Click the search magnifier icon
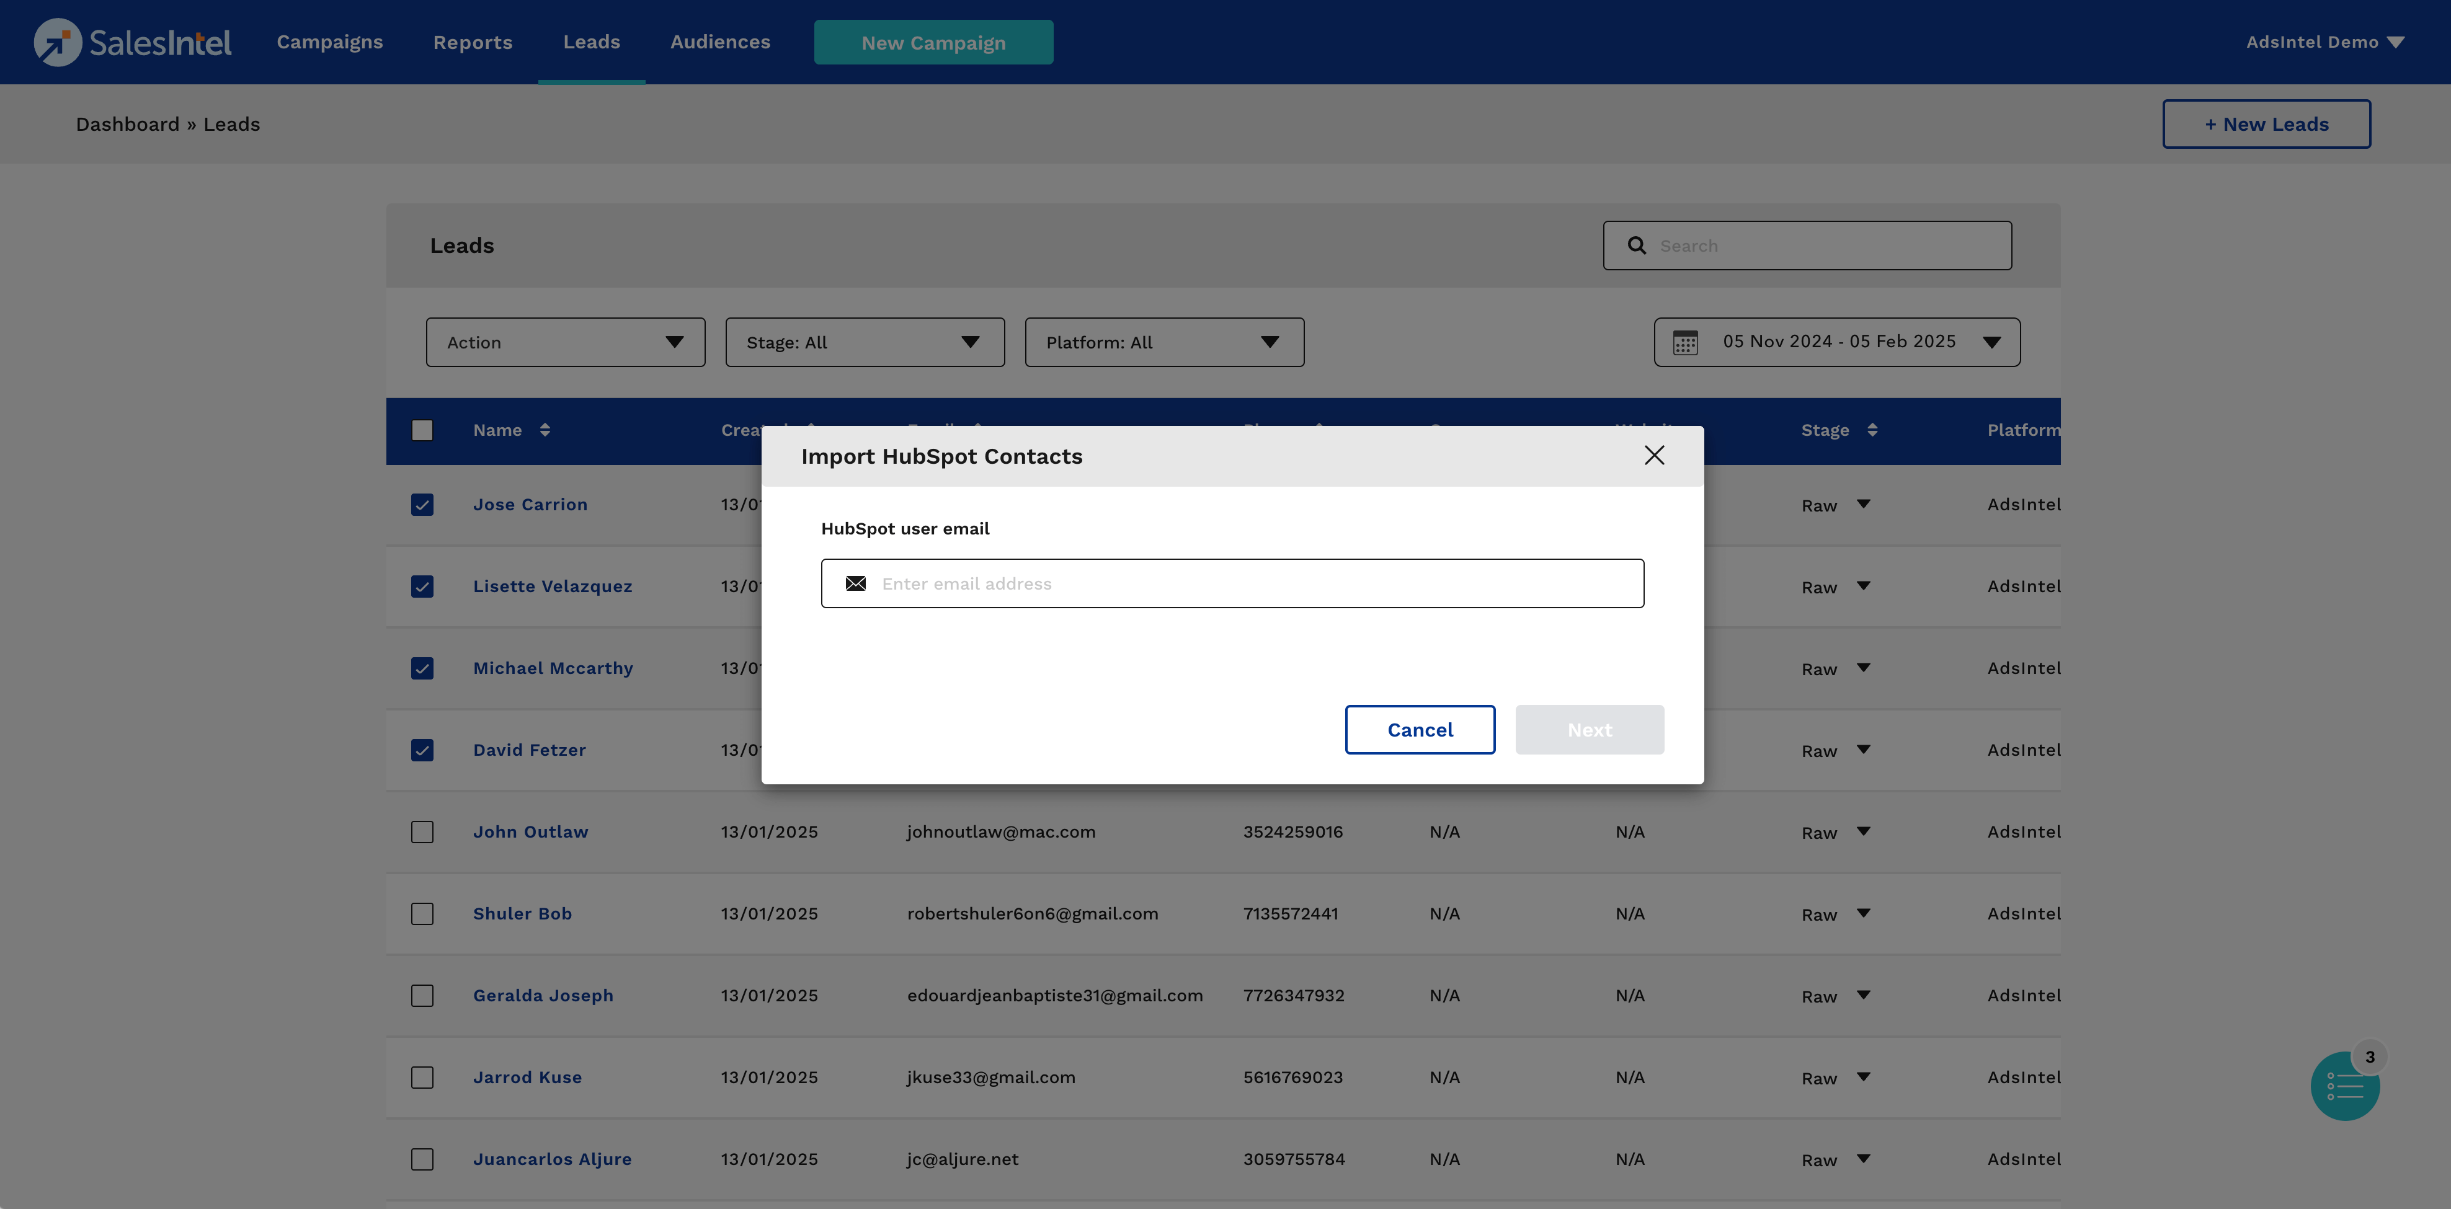2451x1209 pixels. (x=1637, y=246)
